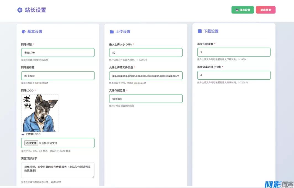Click the folder icon next to 上传设置
294x188 pixels.
click(111, 31)
